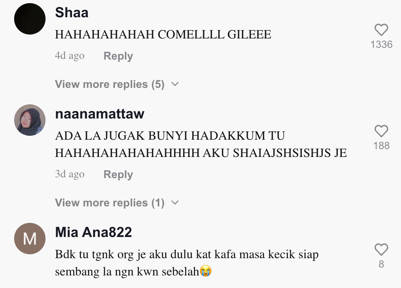Image resolution: width=401 pixels, height=288 pixels.
Task: Click the 1336 like count
Action: (x=381, y=44)
